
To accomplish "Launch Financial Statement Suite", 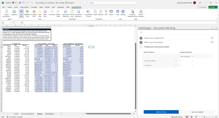I will (x=132, y=14).
